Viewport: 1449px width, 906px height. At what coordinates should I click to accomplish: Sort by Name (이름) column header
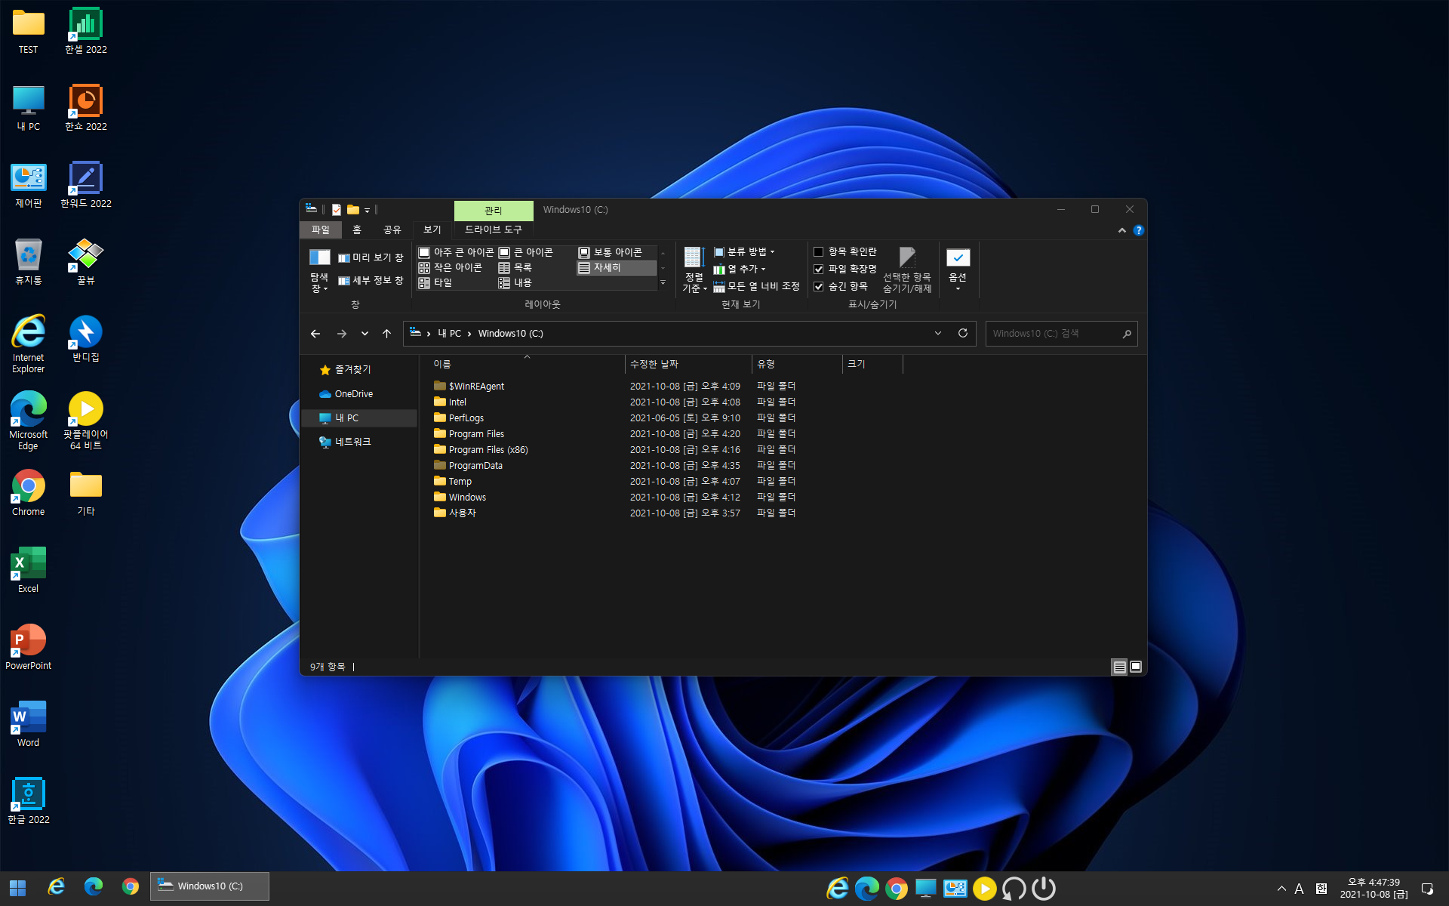(x=526, y=365)
